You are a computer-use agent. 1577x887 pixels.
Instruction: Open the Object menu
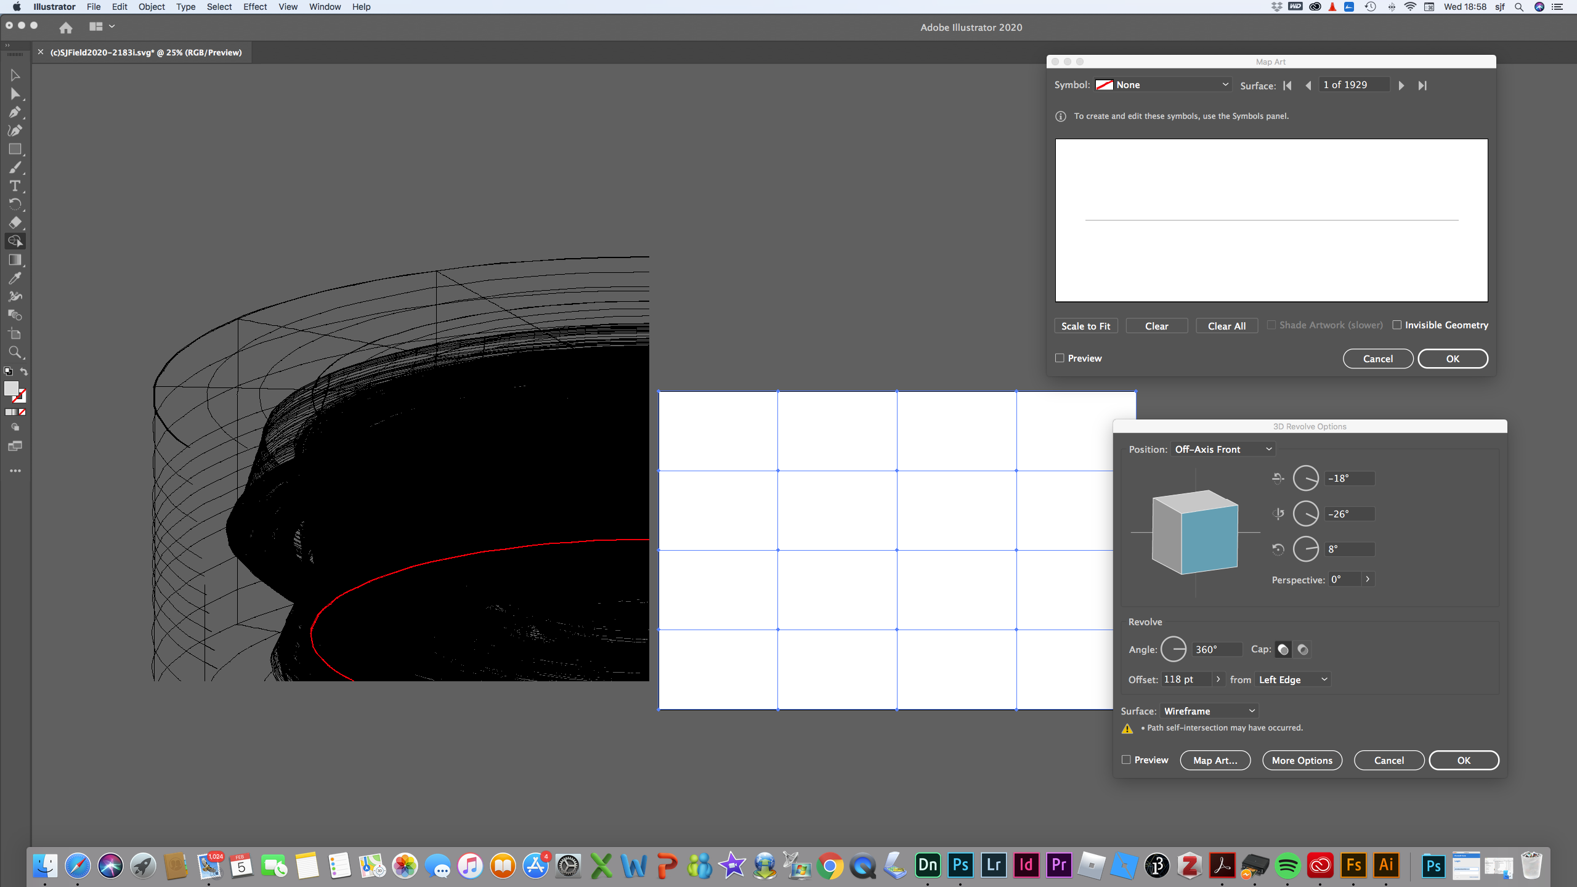[151, 7]
